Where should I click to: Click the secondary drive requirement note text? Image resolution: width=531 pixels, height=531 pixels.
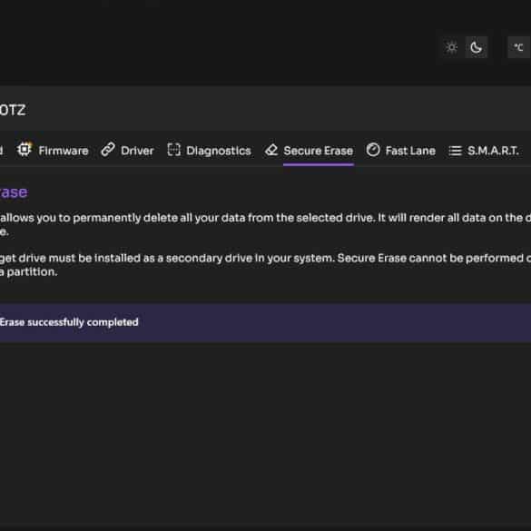pos(265,265)
